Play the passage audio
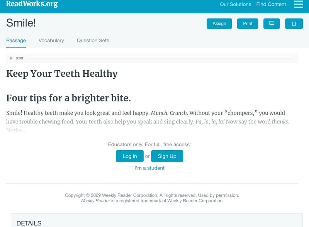This screenshot has height=227, width=309. coord(11,58)
